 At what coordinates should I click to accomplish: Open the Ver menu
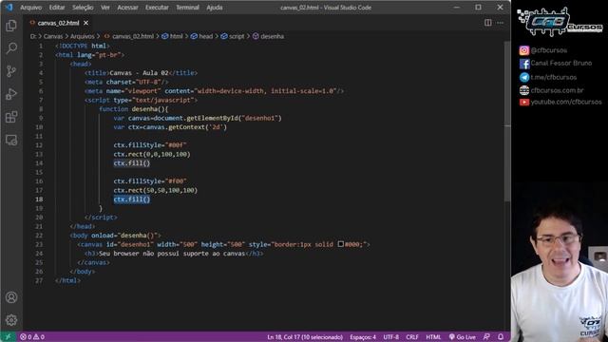pyautogui.click(x=105, y=8)
